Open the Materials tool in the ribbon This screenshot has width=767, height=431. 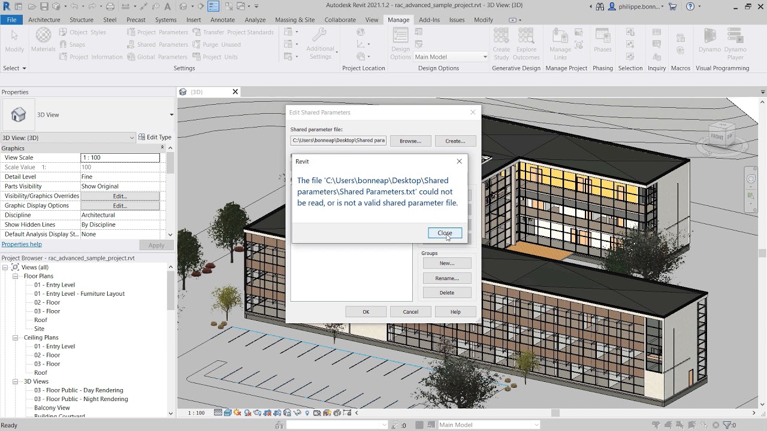(43, 40)
